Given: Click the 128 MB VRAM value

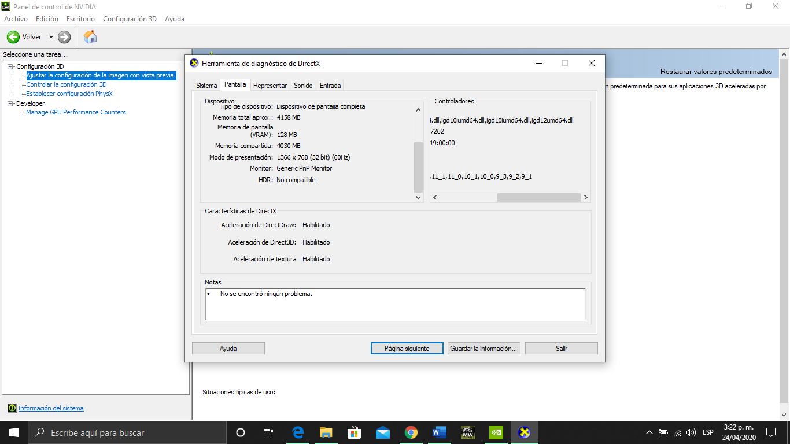Looking at the screenshot, I should (x=287, y=135).
